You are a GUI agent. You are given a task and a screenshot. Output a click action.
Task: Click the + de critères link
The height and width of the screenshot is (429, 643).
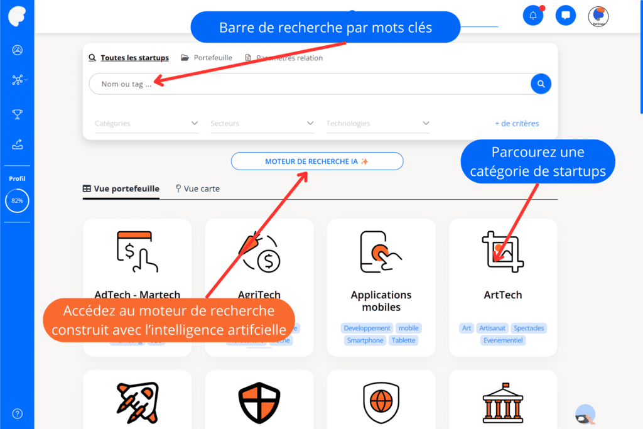[x=517, y=124]
